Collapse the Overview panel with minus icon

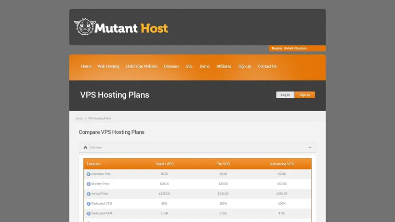[x=310, y=147]
